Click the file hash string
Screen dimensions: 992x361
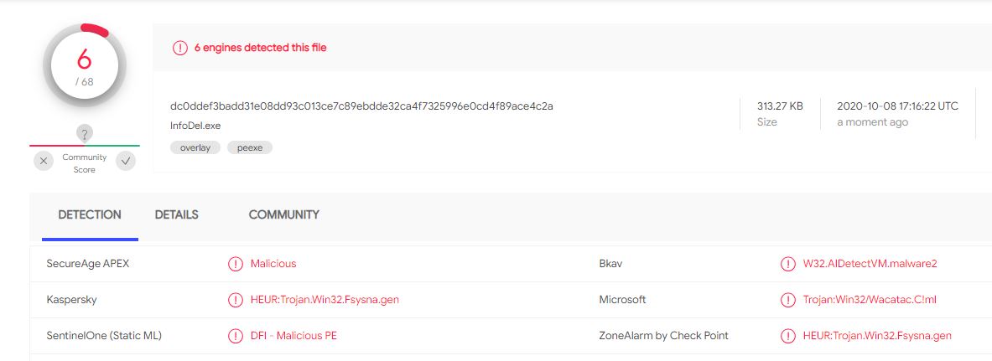click(362, 106)
